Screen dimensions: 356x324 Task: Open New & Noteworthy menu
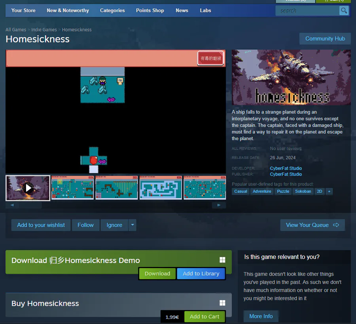(x=68, y=10)
